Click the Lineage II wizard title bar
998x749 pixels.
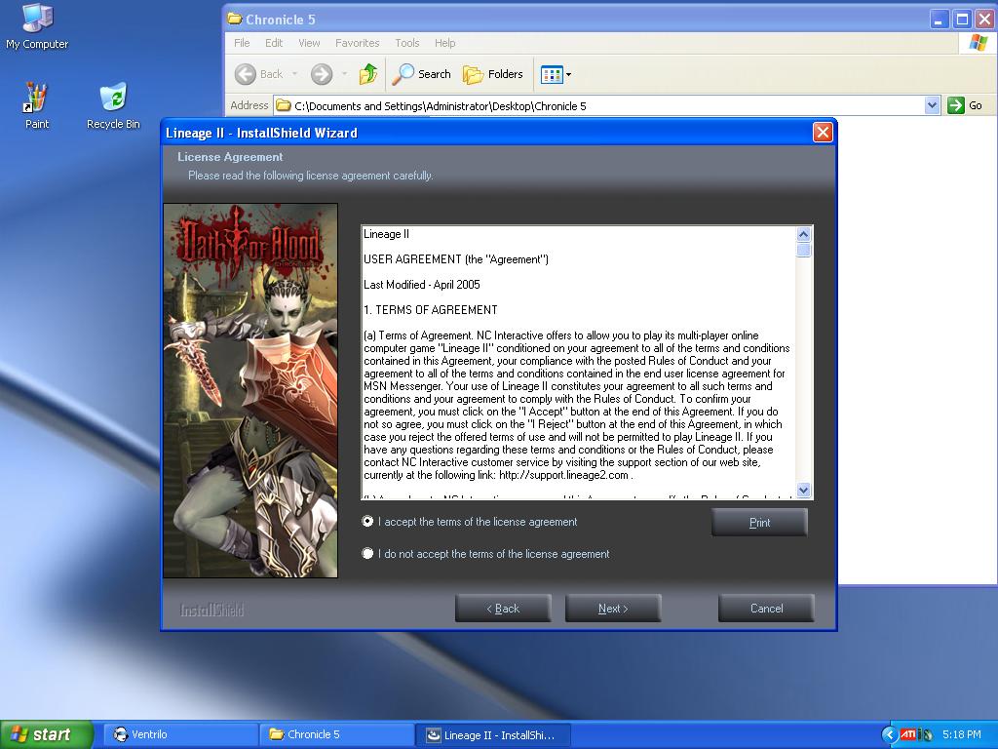487,133
